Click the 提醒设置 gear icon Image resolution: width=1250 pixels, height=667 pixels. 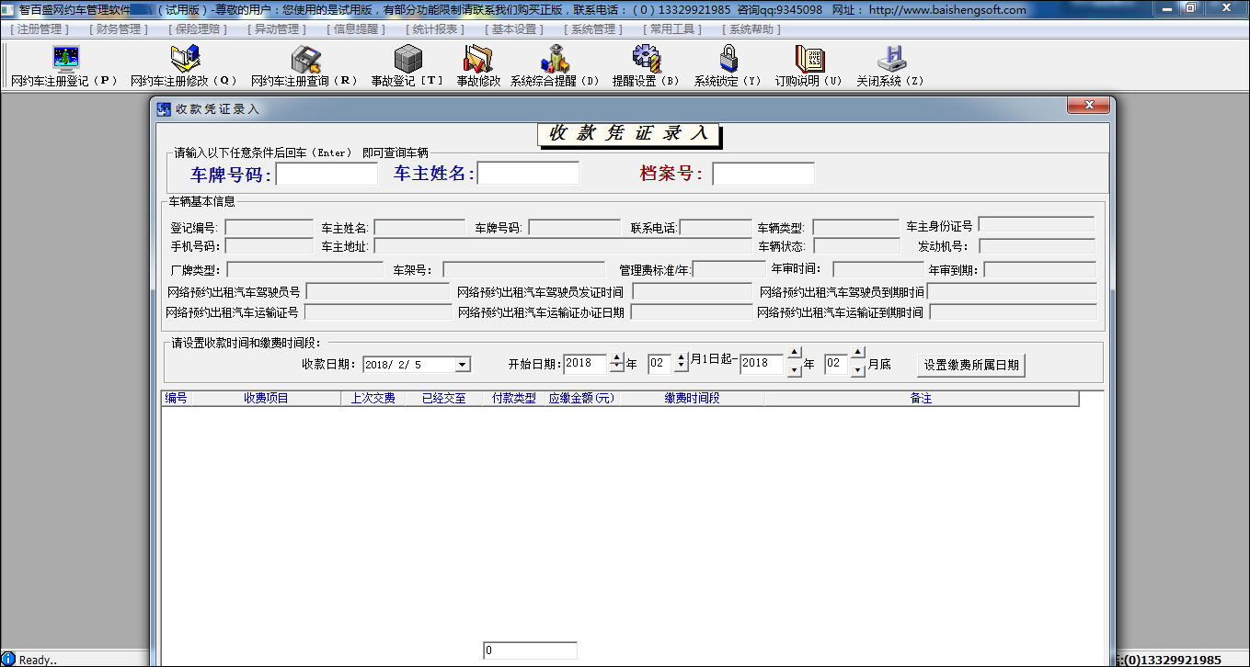pos(647,61)
